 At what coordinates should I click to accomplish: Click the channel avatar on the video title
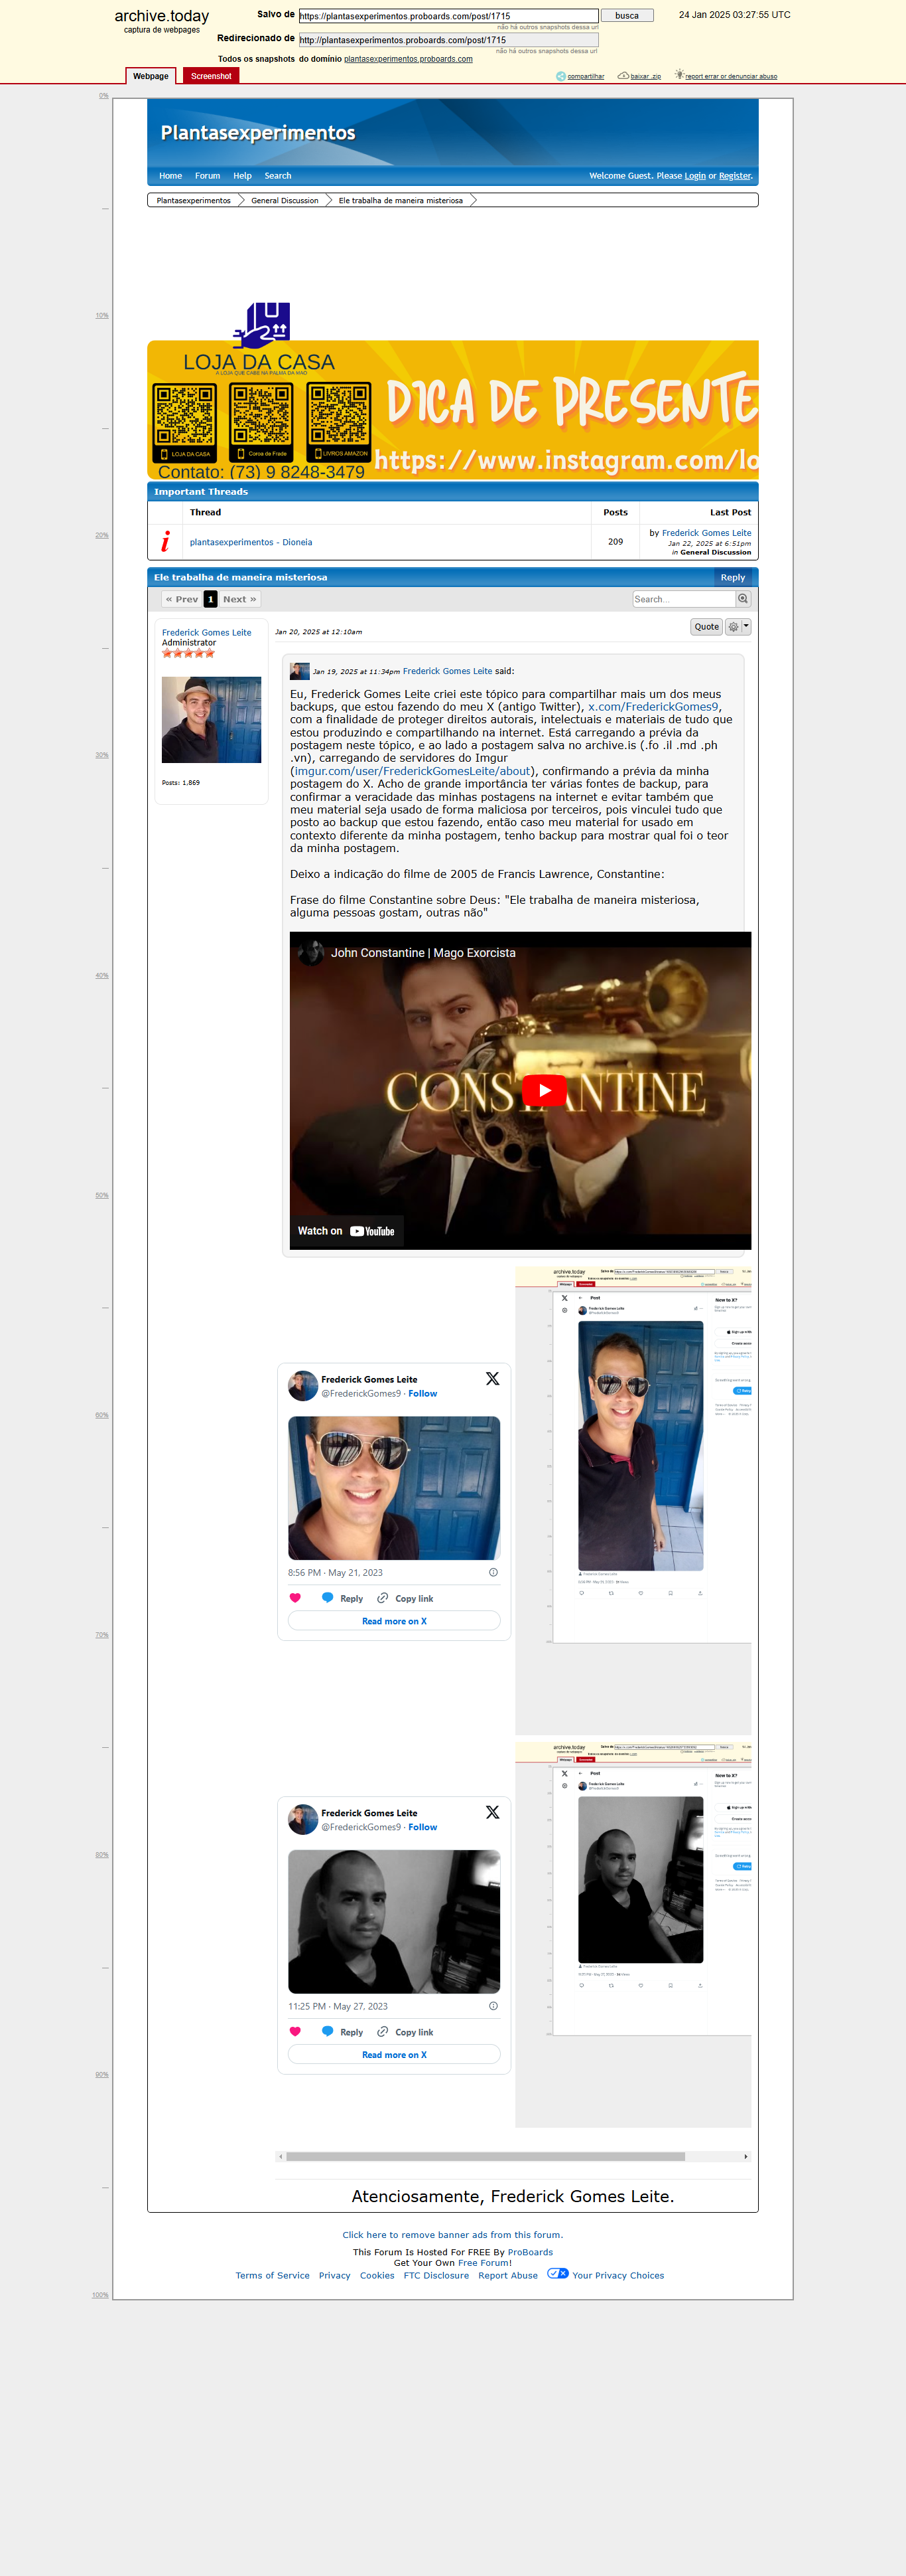[312, 952]
